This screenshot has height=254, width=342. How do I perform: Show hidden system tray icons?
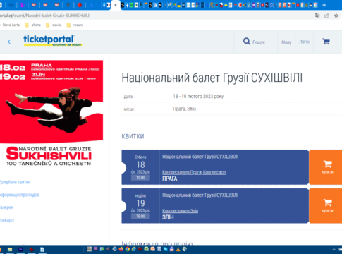[x=334, y=250]
